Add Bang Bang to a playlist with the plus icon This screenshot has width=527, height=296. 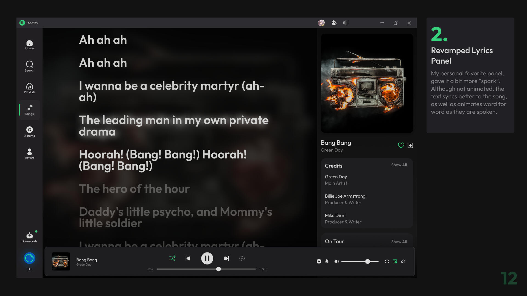tap(410, 145)
